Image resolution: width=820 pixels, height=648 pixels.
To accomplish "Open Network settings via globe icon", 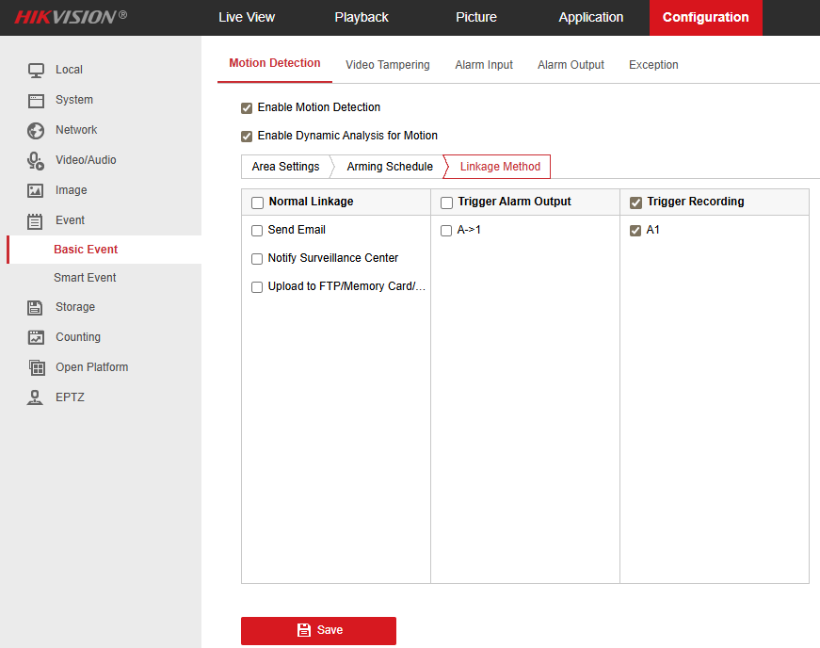I will 36,130.
